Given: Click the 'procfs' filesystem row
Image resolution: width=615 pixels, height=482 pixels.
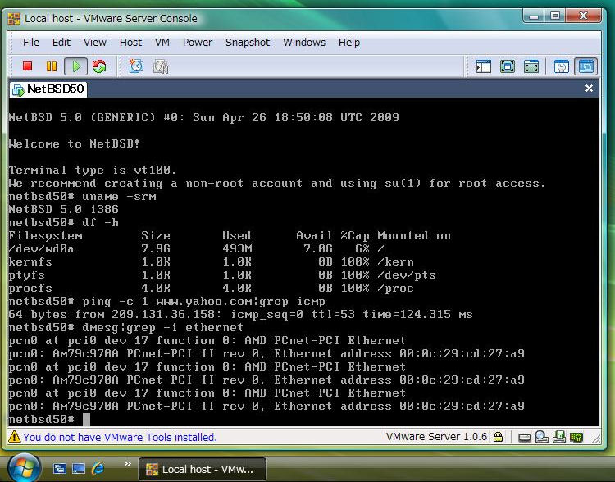Looking at the screenshot, I should 211,289.
